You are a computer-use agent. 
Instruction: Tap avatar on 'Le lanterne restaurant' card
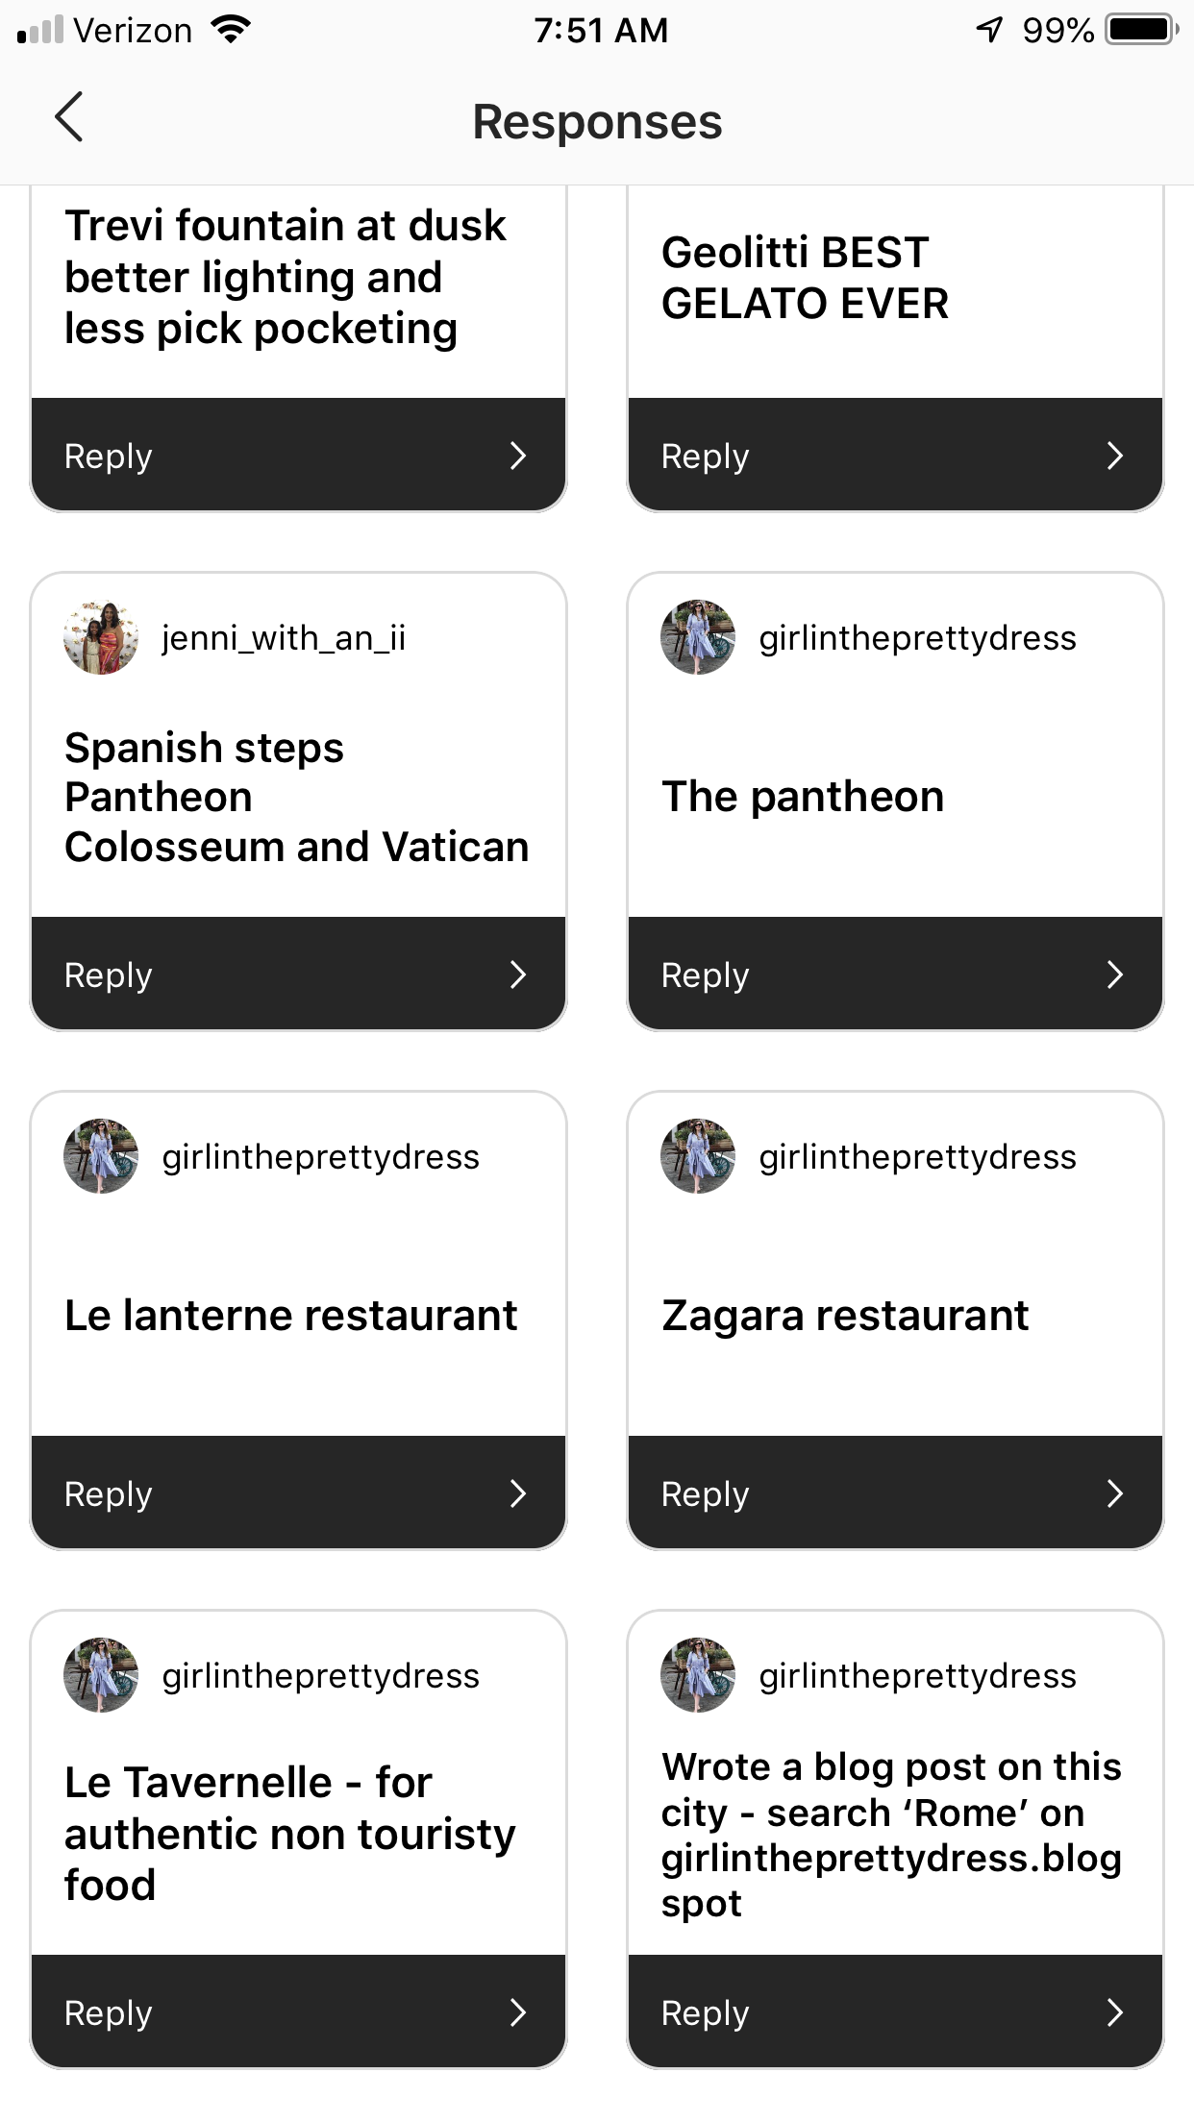pos(101,1156)
